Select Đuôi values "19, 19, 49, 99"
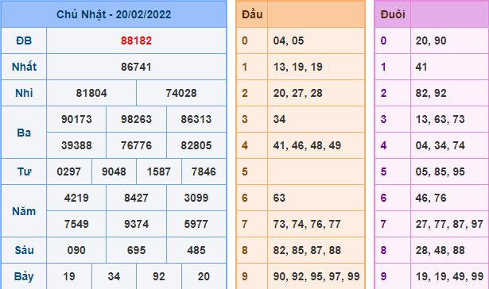The width and height of the screenshot is (489, 289). tap(449, 276)
